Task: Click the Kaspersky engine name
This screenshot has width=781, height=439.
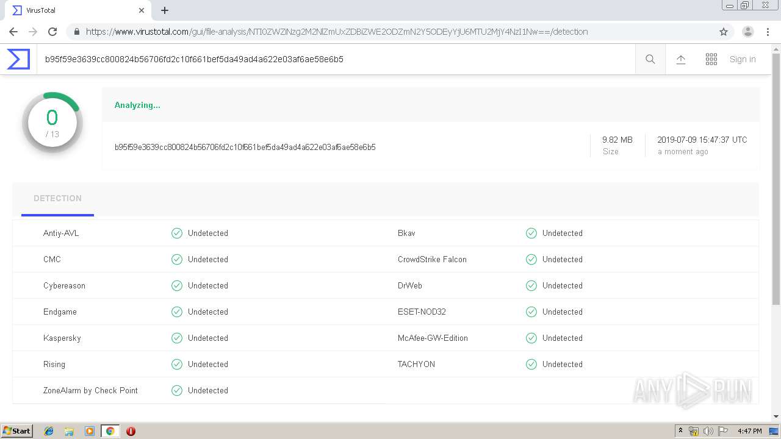Action: pyautogui.click(x=62, y=338)
